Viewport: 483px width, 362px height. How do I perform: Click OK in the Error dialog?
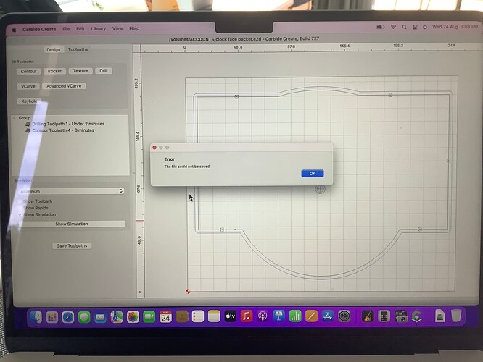pos(313,174)
